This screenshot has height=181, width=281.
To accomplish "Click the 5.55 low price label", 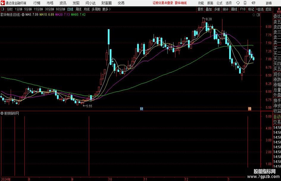I will [89, 106].
